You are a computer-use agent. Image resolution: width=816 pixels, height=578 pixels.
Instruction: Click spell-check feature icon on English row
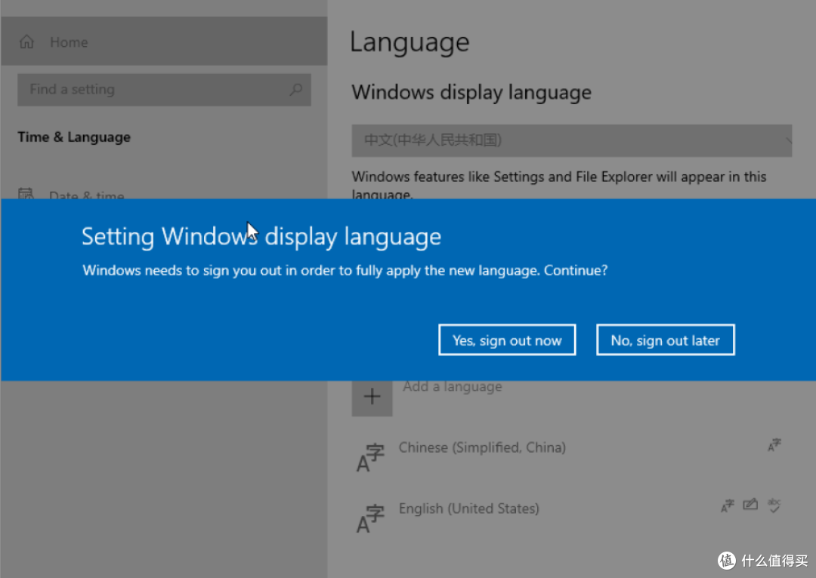(x=774, y=505)
